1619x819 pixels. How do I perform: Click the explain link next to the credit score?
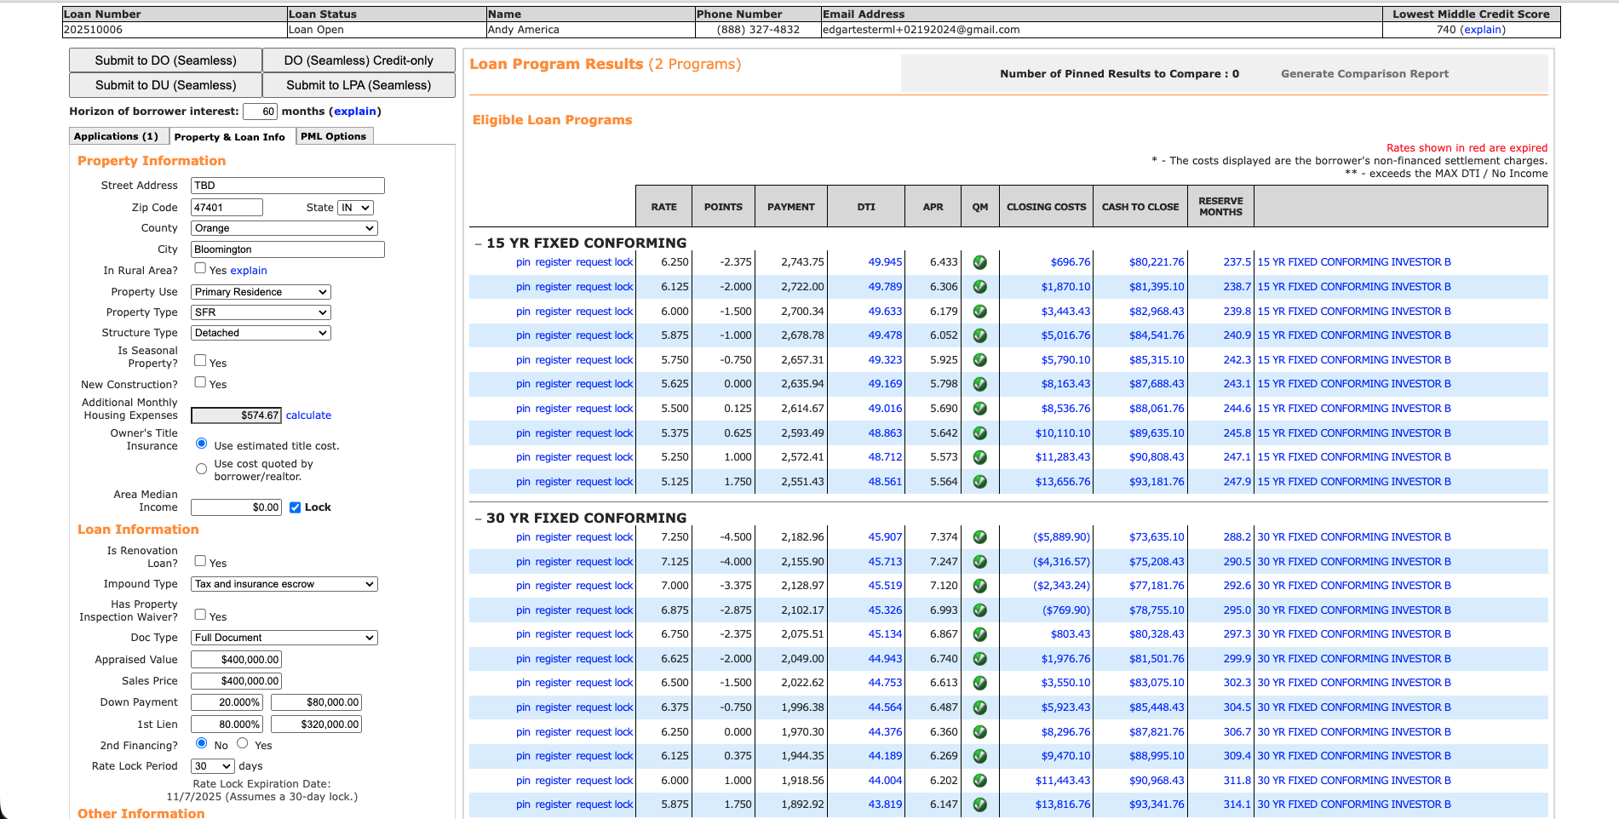point(1483,29)
